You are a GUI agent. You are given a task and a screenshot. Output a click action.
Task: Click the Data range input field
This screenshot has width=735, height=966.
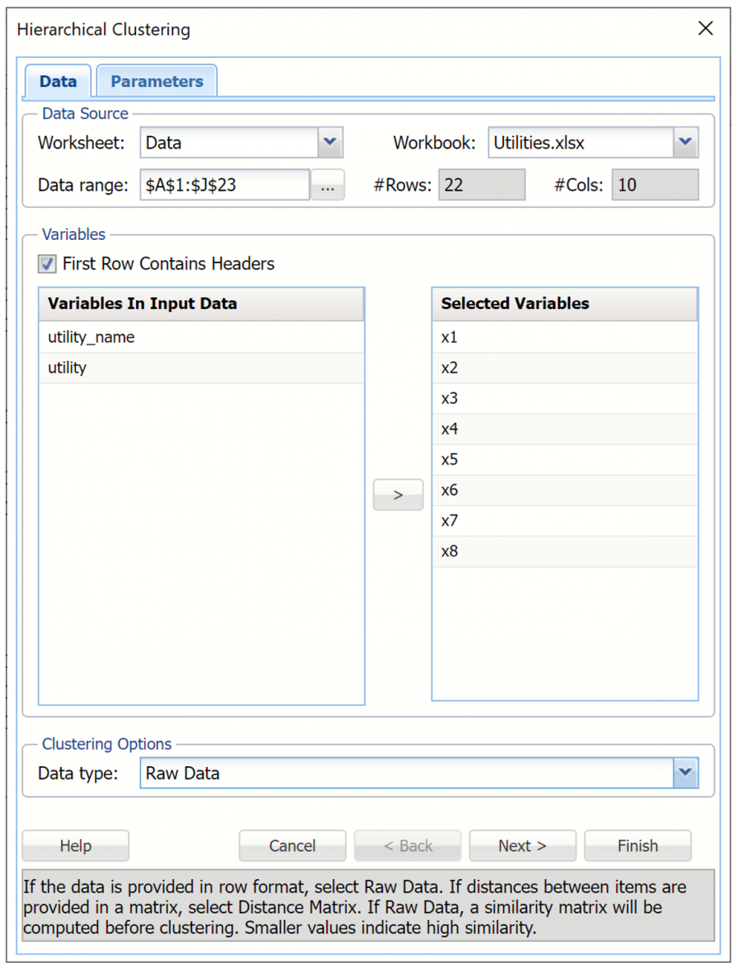(225, 184)
